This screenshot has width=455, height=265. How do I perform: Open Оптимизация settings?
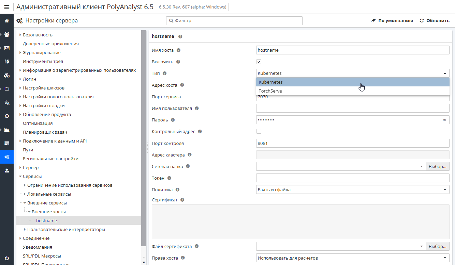[38, 123]
